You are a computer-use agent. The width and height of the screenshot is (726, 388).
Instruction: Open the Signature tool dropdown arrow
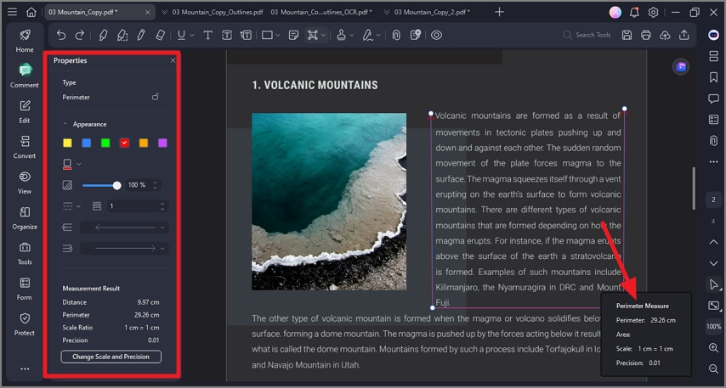(x=378, y=35)
